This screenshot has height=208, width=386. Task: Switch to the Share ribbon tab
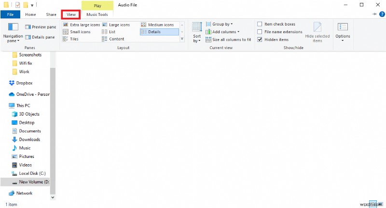click(51, 14)
